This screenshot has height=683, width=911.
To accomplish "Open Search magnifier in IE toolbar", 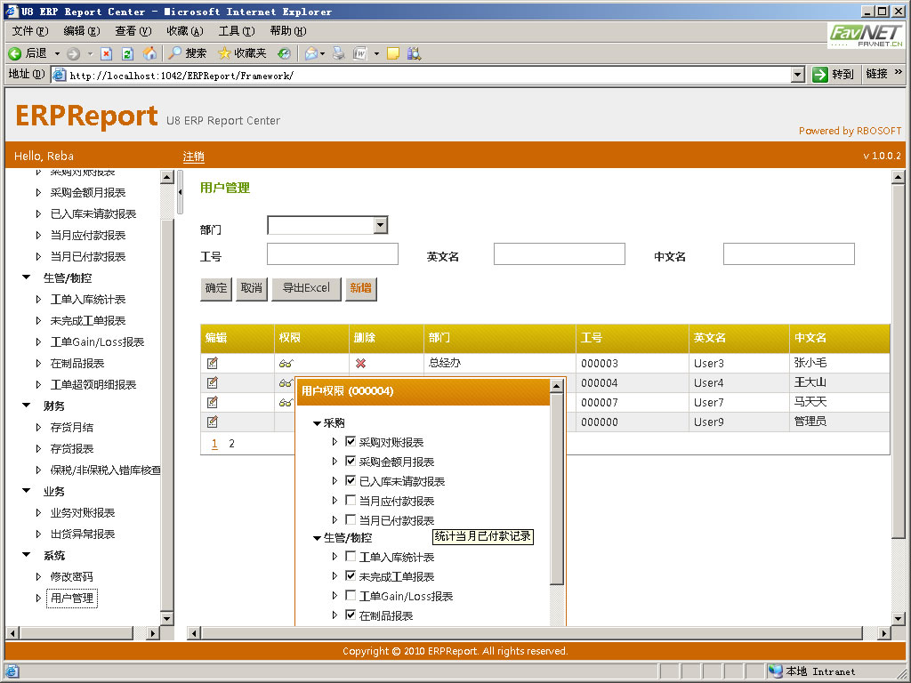I will (x=174, y=53).
